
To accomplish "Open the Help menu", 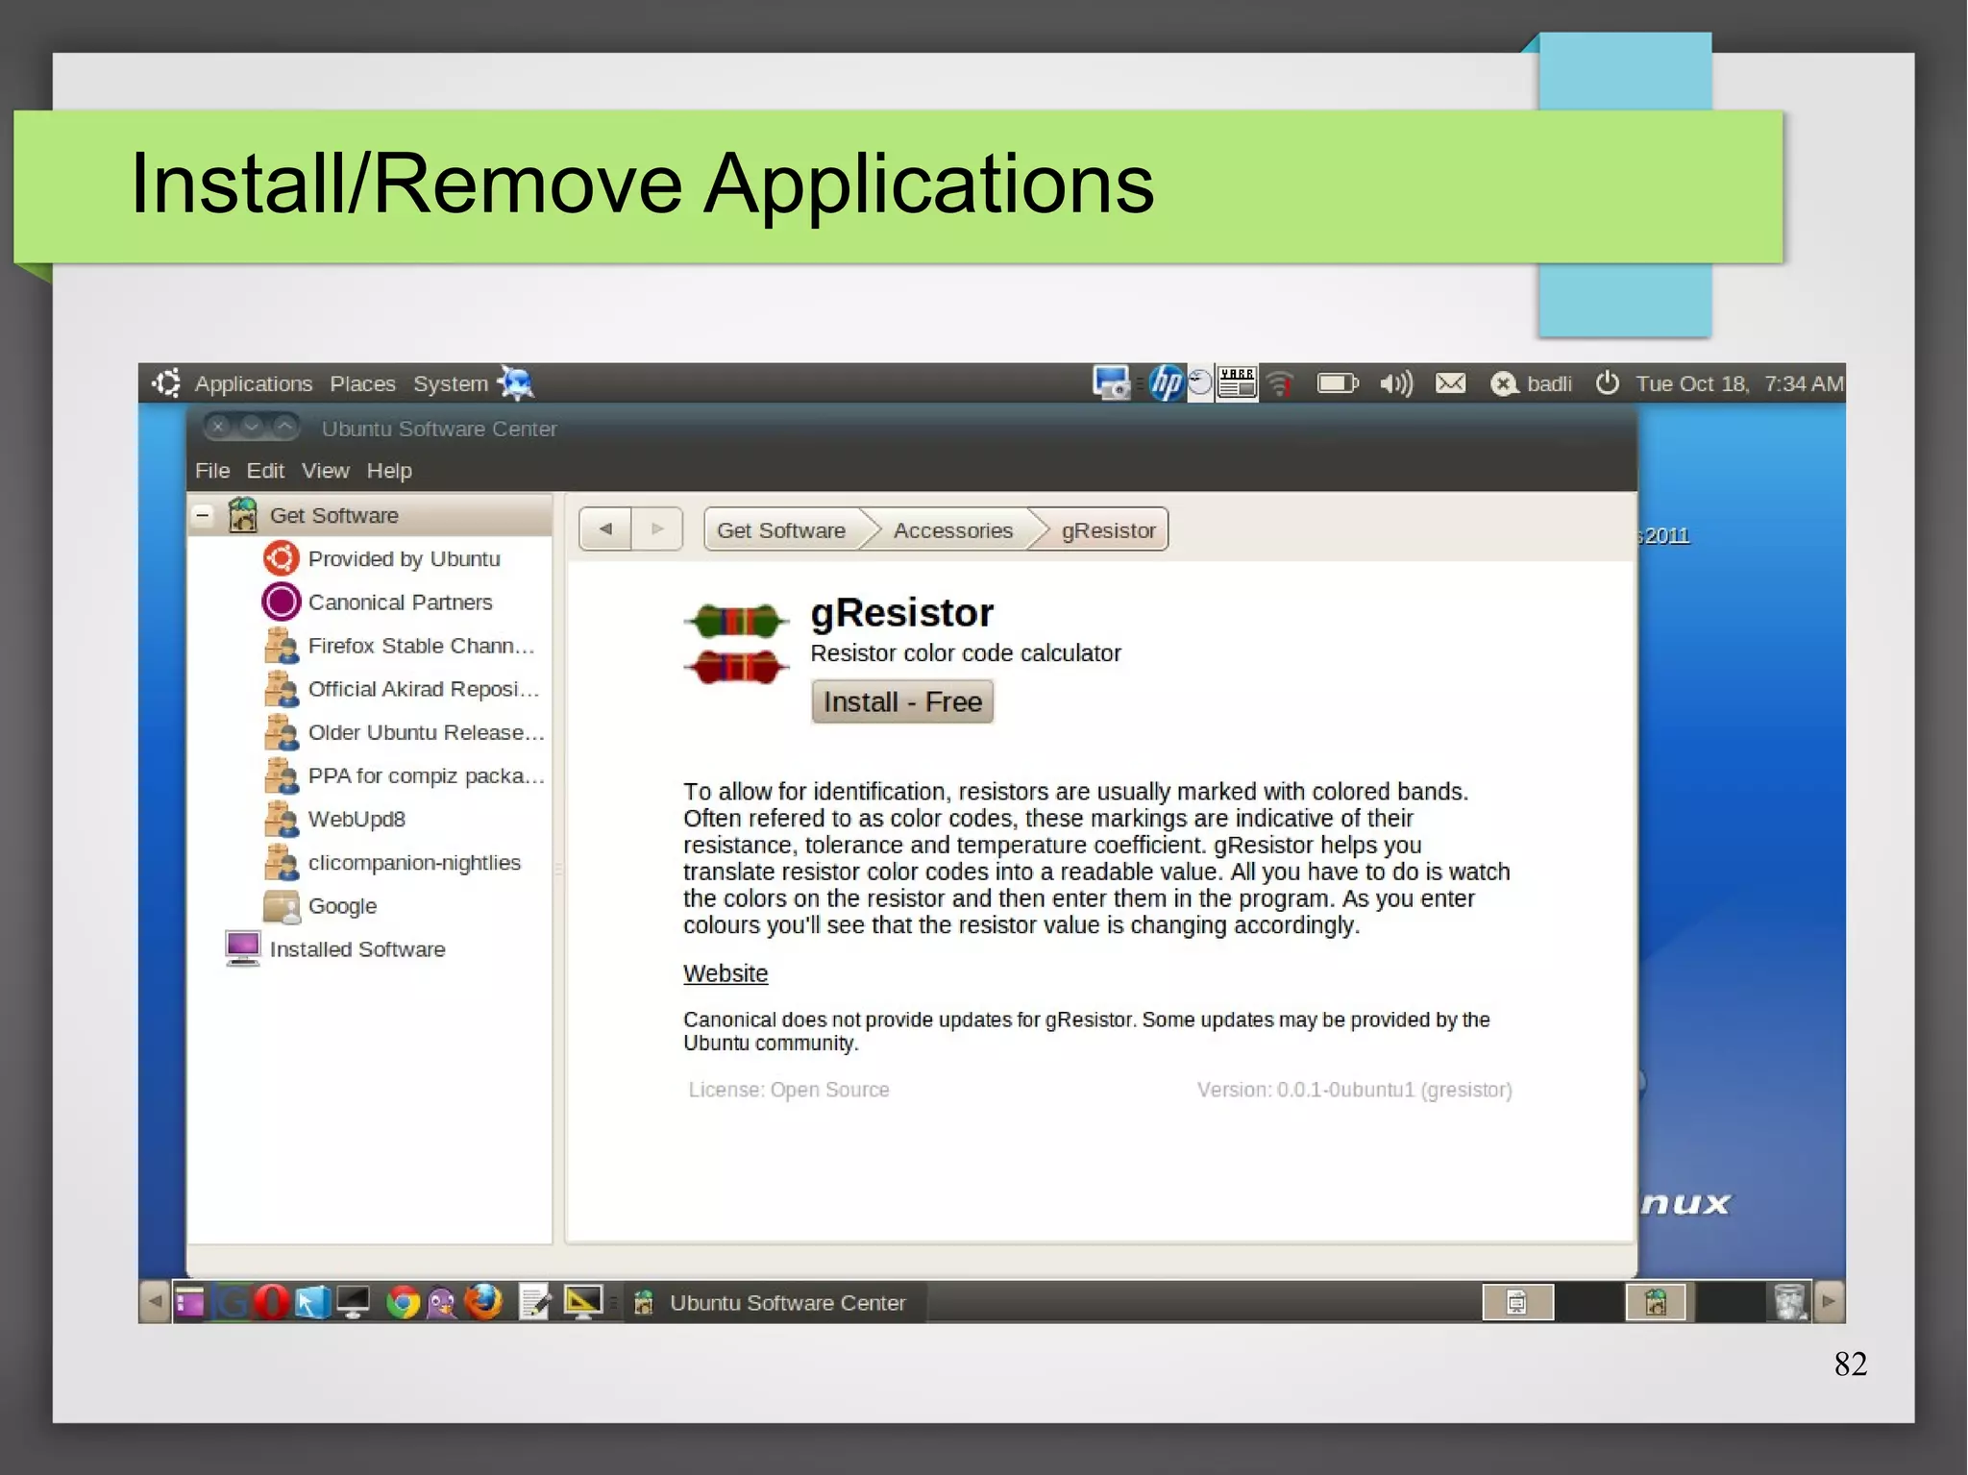I will (389, 471).
